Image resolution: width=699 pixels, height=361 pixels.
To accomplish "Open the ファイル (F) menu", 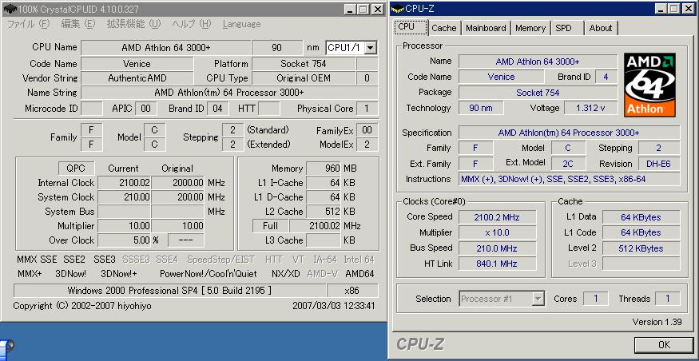I will [x=29, y=24].
